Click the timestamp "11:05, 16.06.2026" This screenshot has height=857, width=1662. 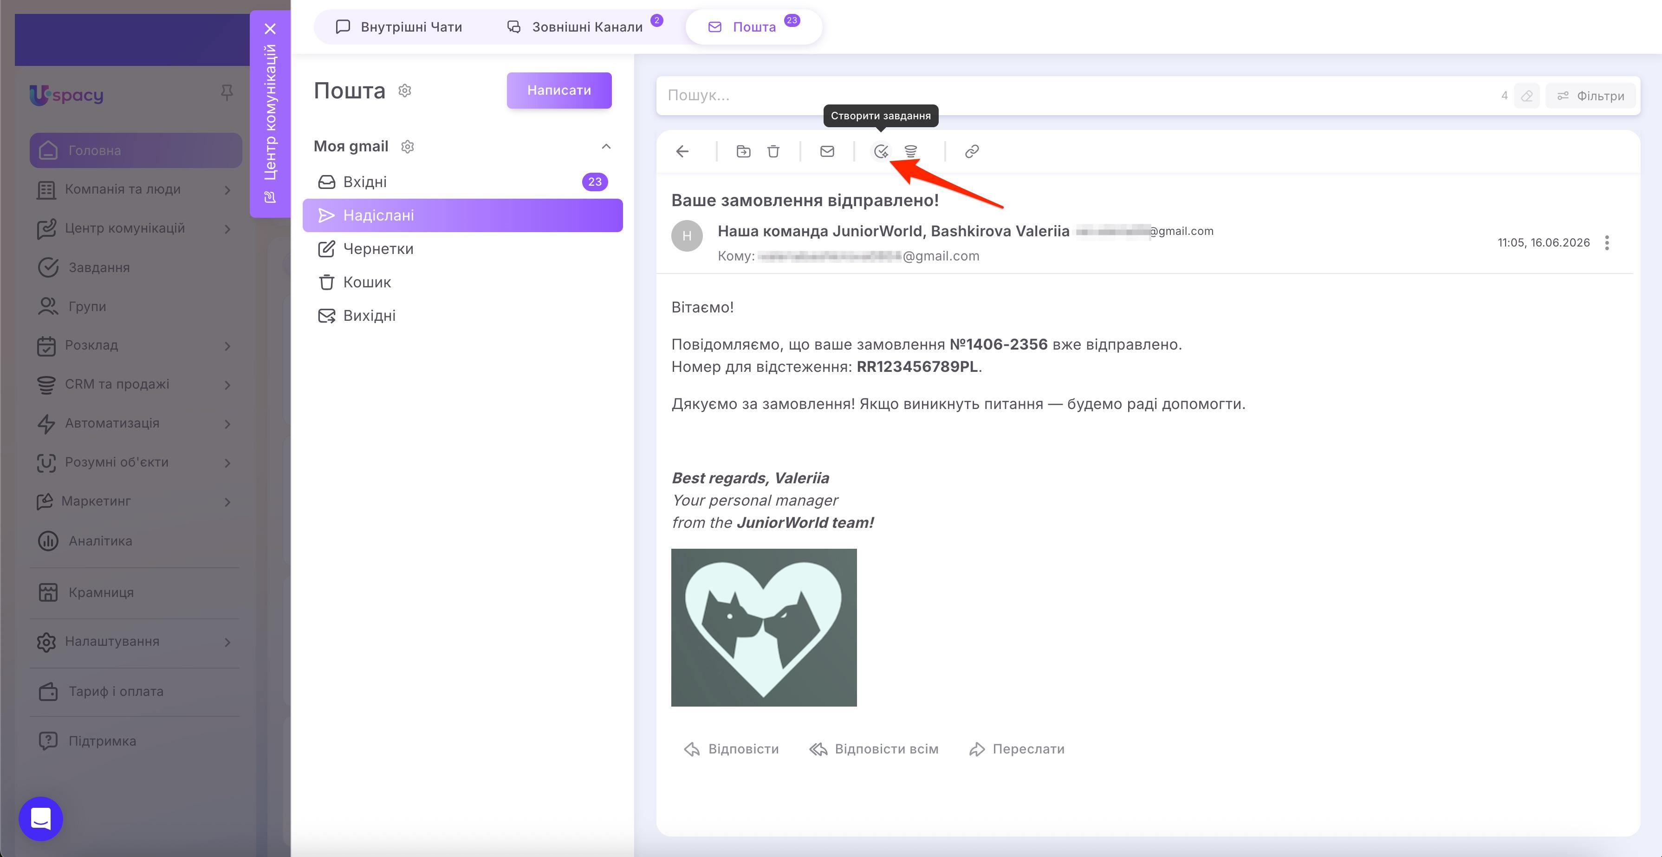[1543, 243]
